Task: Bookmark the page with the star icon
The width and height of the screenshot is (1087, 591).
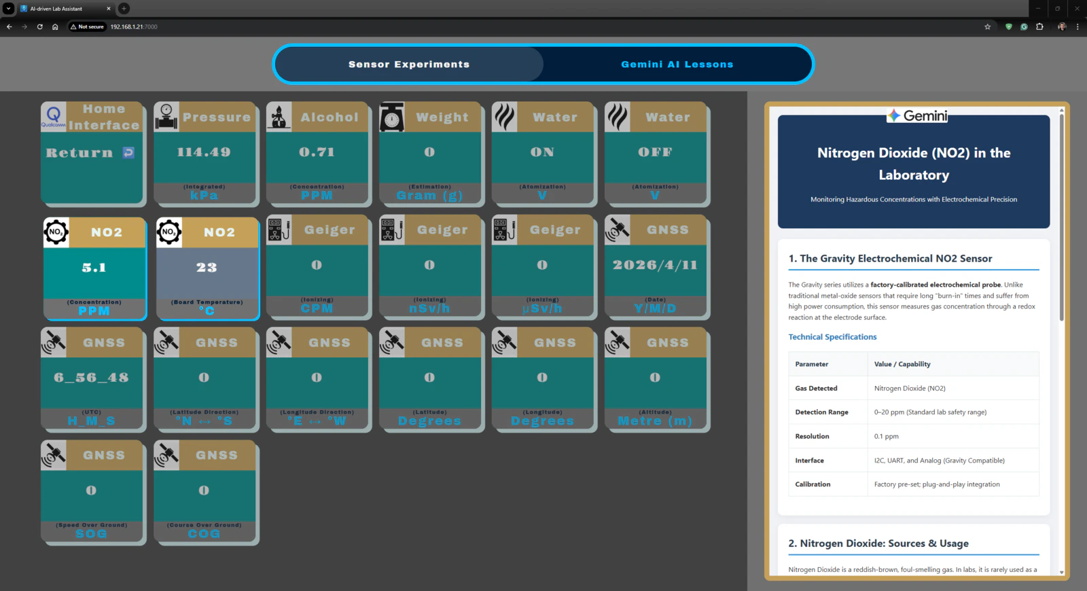Action: [x=987, y=27]
